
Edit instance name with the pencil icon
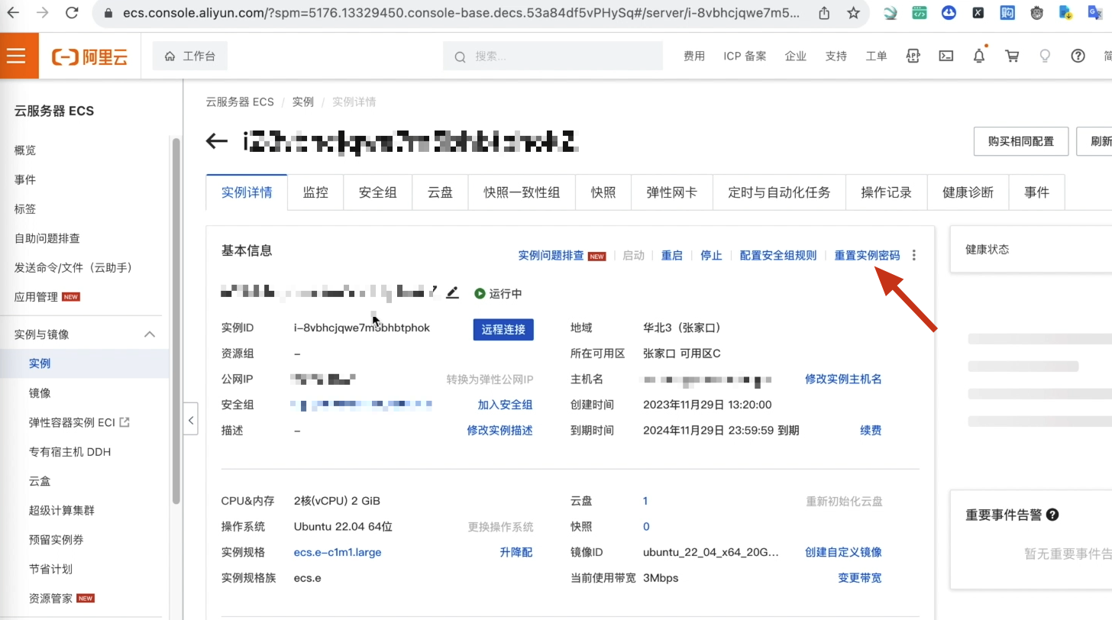tap(452, 292)
